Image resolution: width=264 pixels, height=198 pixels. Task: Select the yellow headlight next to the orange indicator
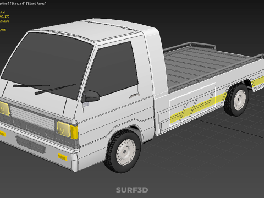click(x=63, y=129)
